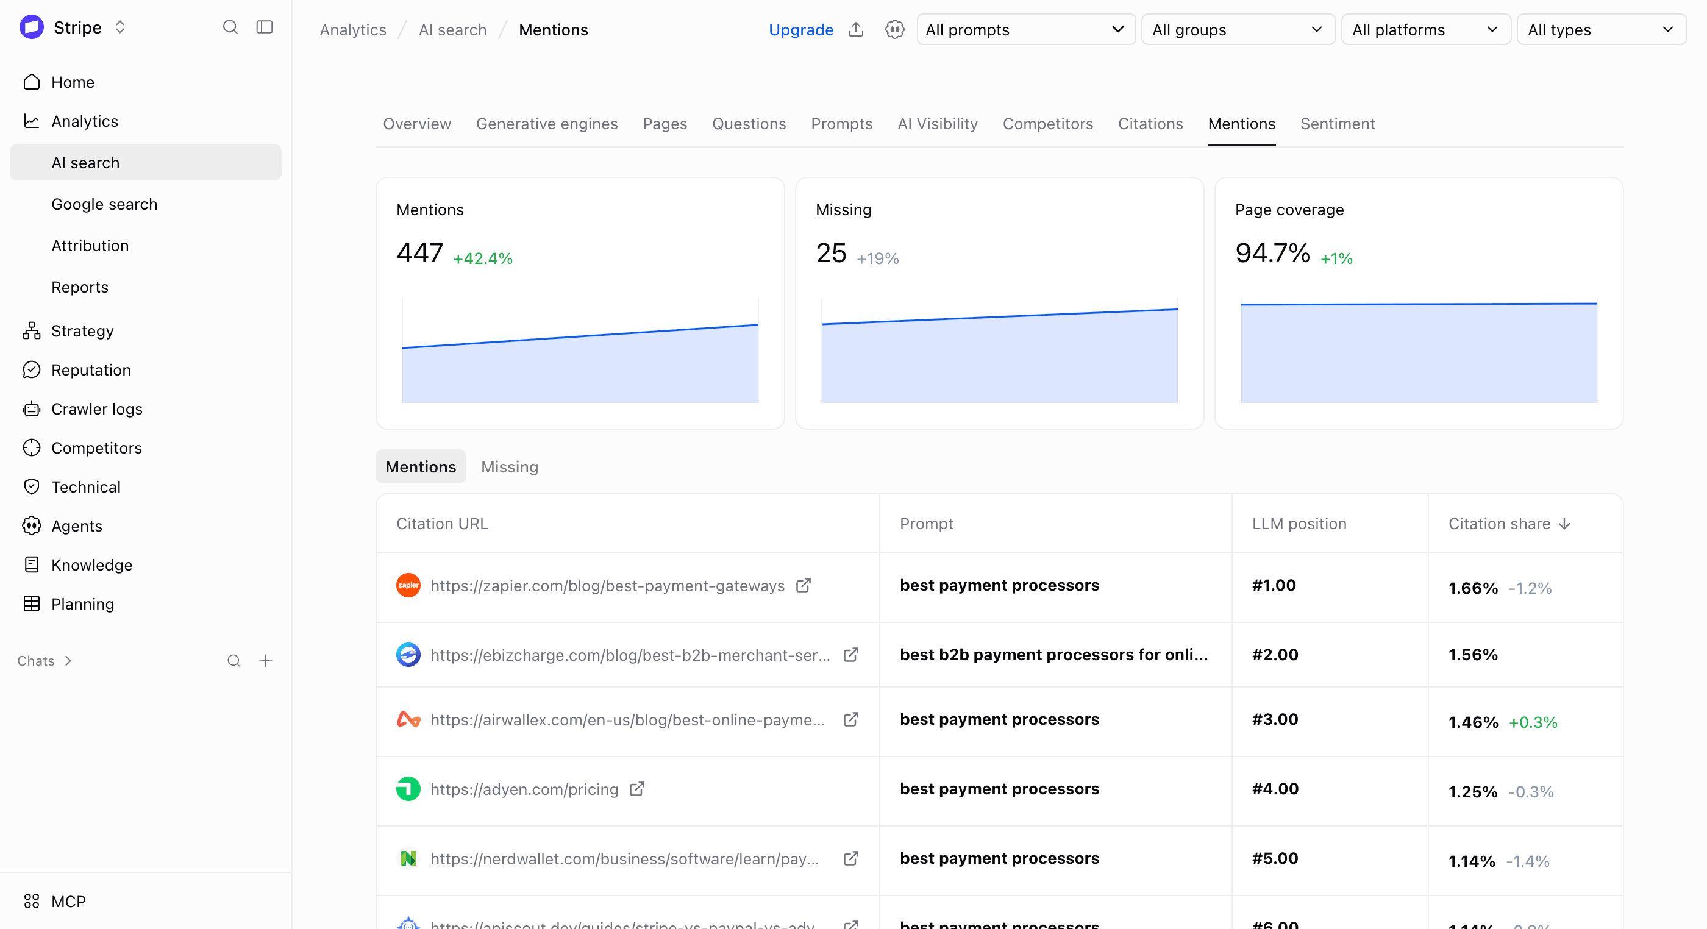Open the All groups dropdown
1707x929 pixels.
point(1238,30)
